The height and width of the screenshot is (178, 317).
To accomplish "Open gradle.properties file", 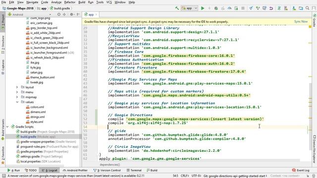I will click(42, 152).
